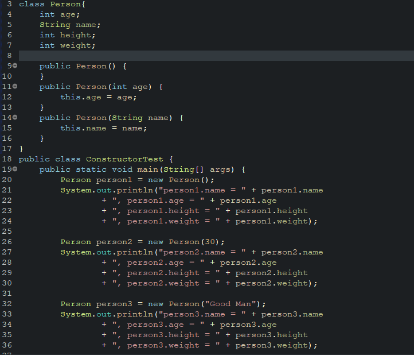Click the 'int age;' field declaration
414x355 pixels.
tap(60, 14)
